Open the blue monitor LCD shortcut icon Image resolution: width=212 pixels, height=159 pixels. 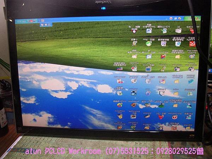[x=148, y=69]
